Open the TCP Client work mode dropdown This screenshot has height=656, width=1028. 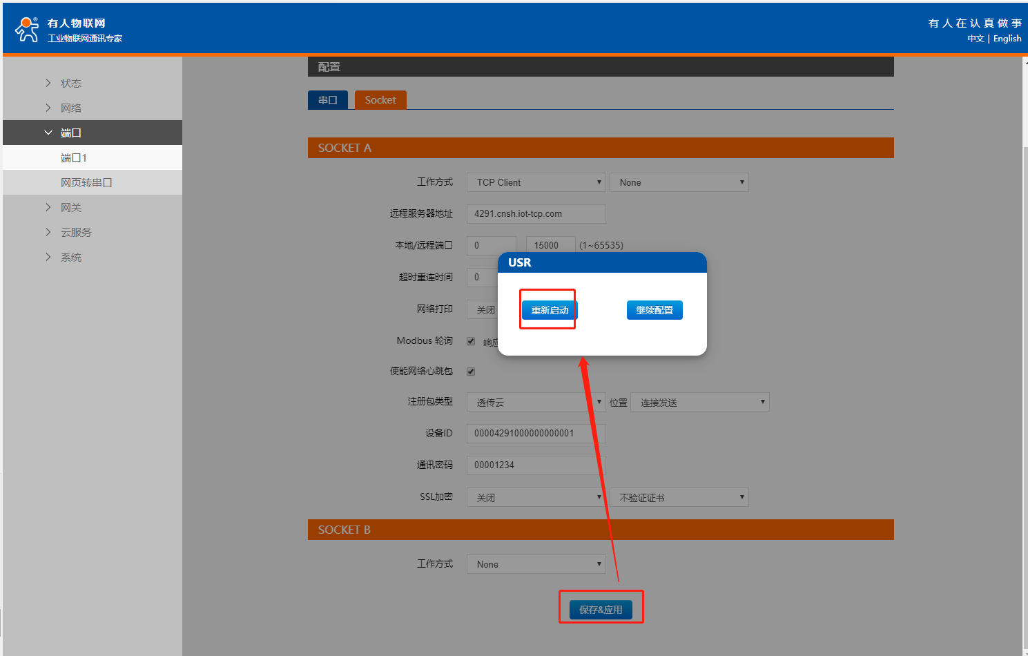(x=536, y=182)
